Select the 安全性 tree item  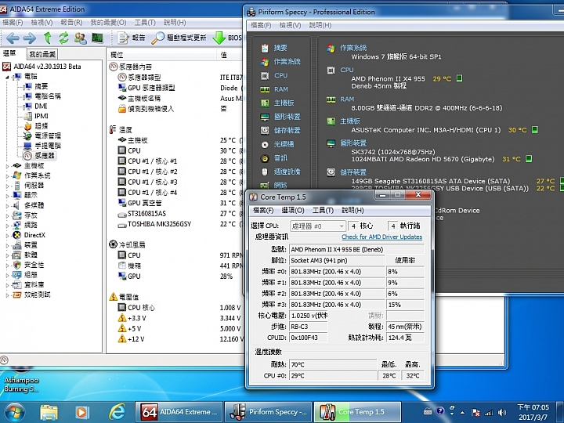[34, 265]
